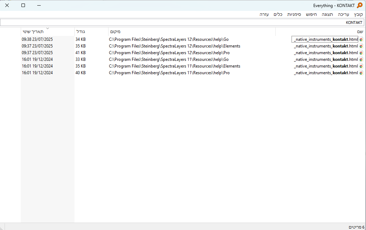This screenshot has width=366, height=230.
Task: Maximize the Everything window
Action: [23, 5]
